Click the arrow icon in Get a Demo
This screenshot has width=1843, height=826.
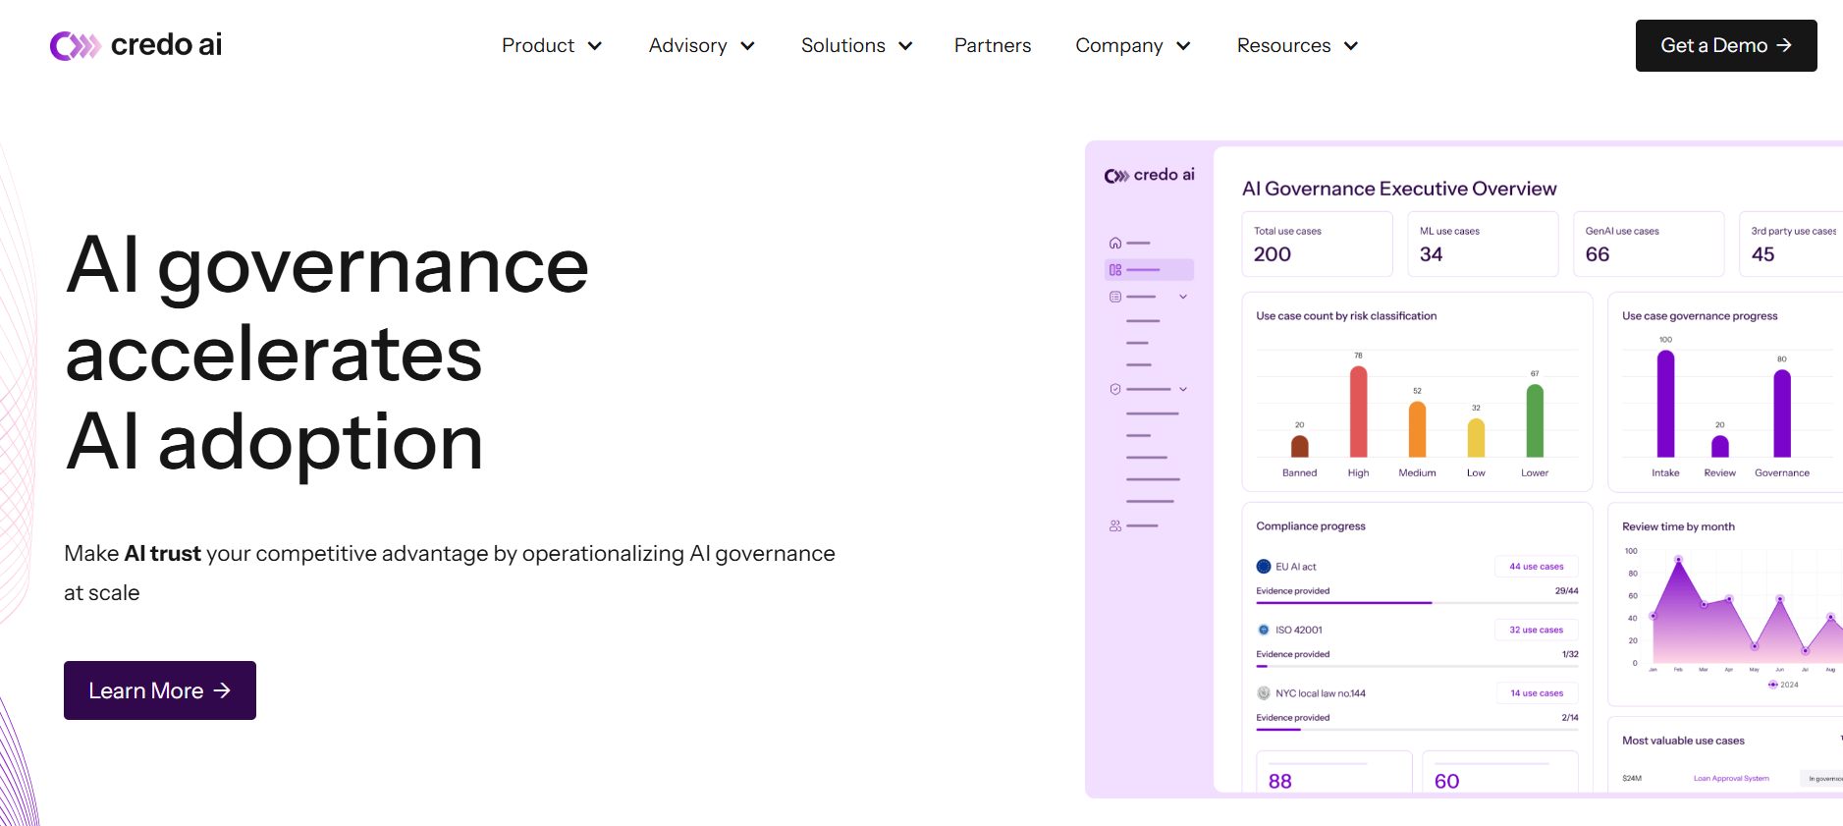click(1784, 45)
